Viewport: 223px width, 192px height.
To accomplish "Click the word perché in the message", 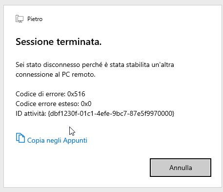I will (92, 65).
